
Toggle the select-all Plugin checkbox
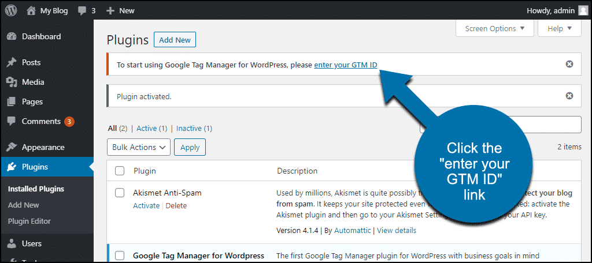(120, 171)
